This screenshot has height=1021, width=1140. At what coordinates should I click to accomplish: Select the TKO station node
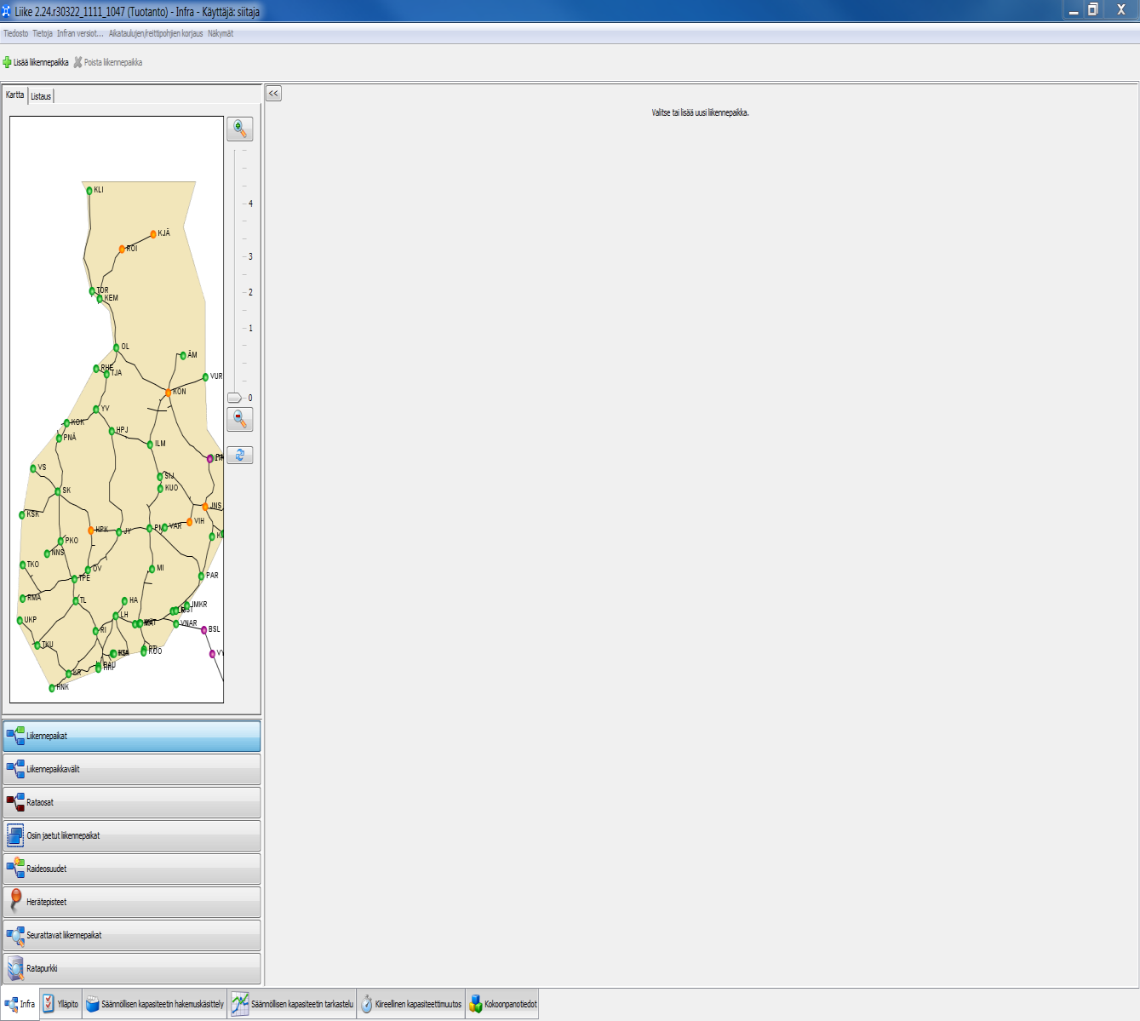23,565
